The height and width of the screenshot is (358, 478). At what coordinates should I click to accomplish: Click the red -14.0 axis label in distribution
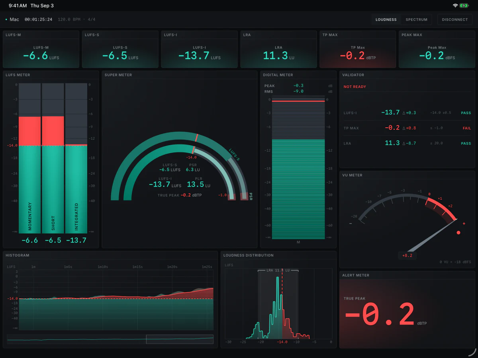[x=282, y=342]
